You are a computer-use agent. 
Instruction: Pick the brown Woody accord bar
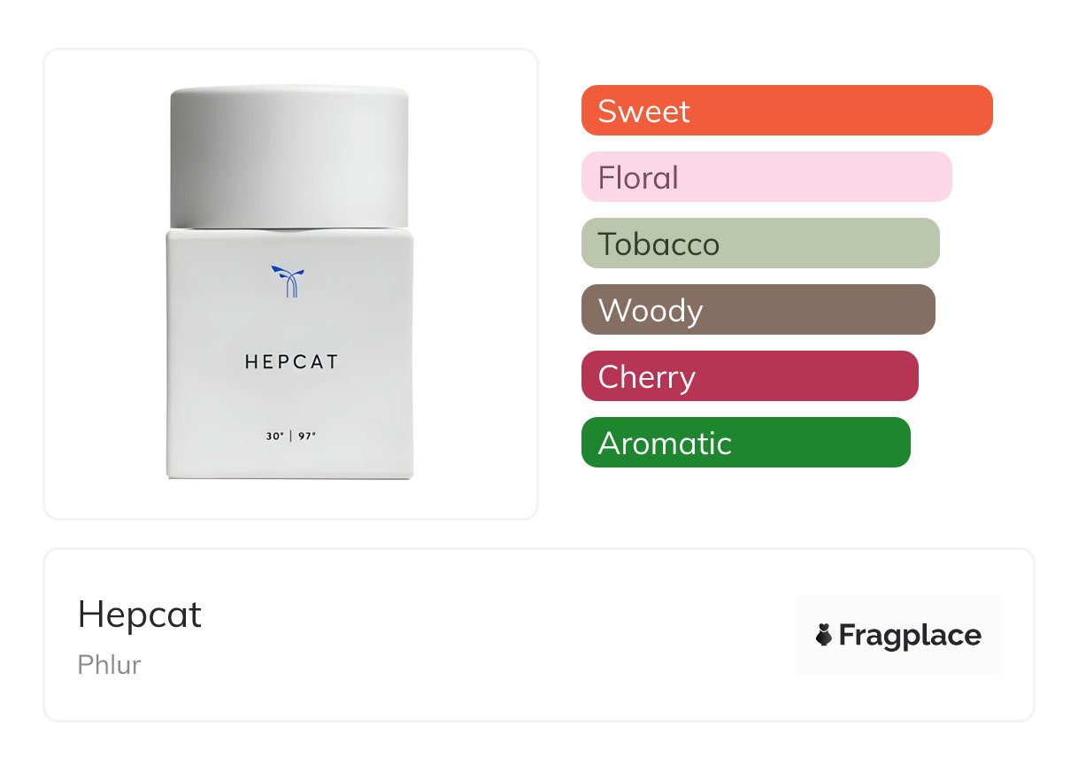758,310
